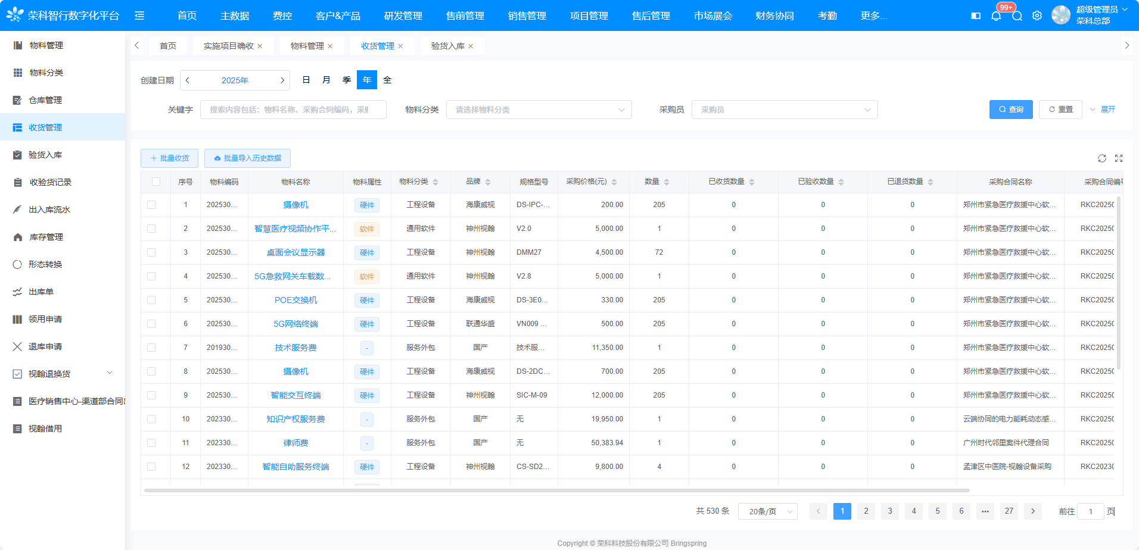Open the settings gear icon
The height and width of the screenshot is (550, 1139).
pyautogui.click(x=1037, y=16)
